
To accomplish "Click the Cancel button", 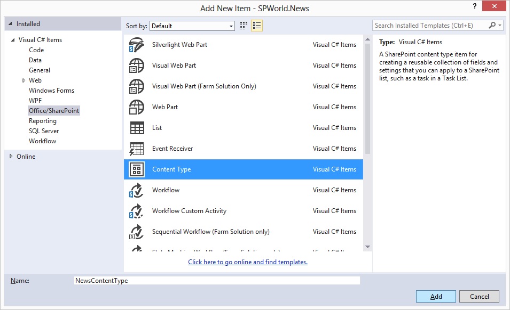I will pyautogui.click(x=479, y=296).
